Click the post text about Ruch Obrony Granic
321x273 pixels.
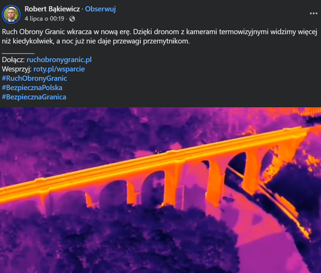coord(160,37)
